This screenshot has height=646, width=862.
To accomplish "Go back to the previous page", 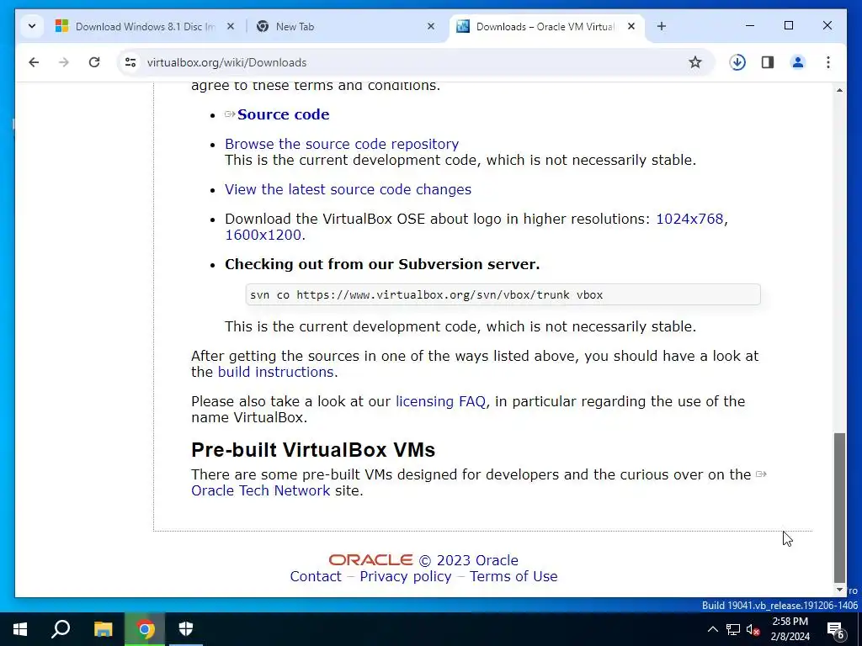I will point(34,62).
